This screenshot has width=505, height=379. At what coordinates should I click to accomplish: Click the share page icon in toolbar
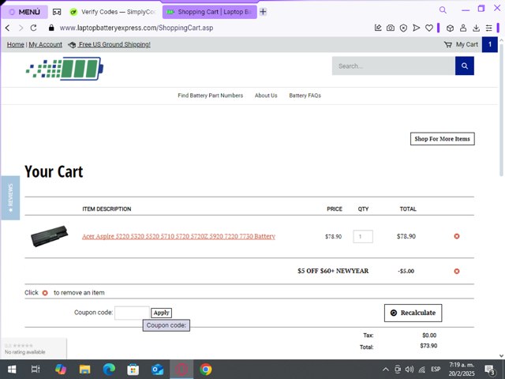tap(378, 28)
